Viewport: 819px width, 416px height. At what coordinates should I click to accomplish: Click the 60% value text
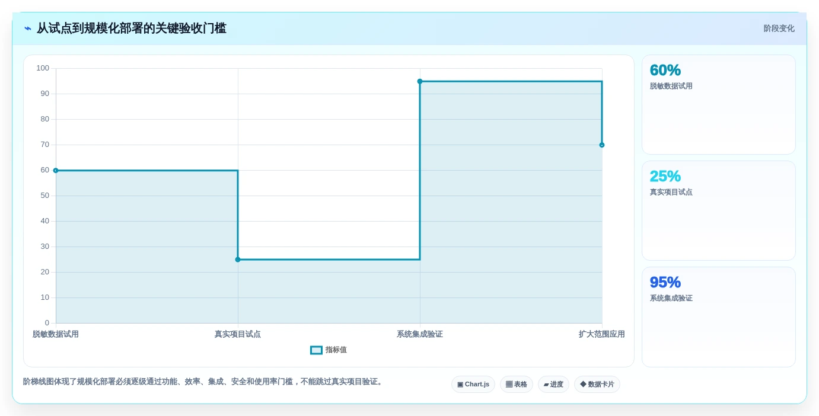tap(665, 71)
